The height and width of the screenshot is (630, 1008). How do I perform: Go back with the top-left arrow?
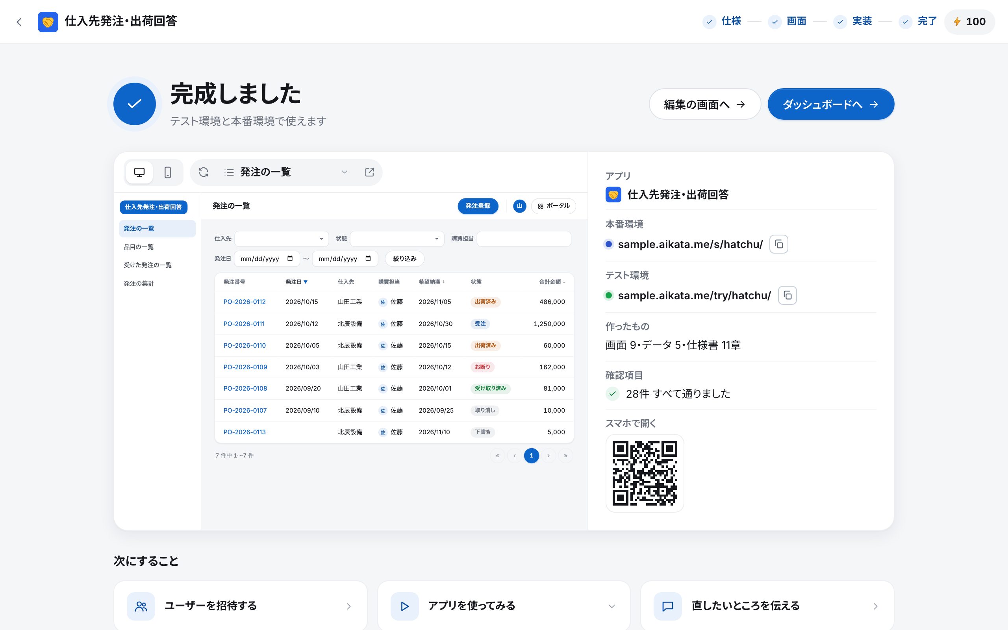tap(19, 22)
